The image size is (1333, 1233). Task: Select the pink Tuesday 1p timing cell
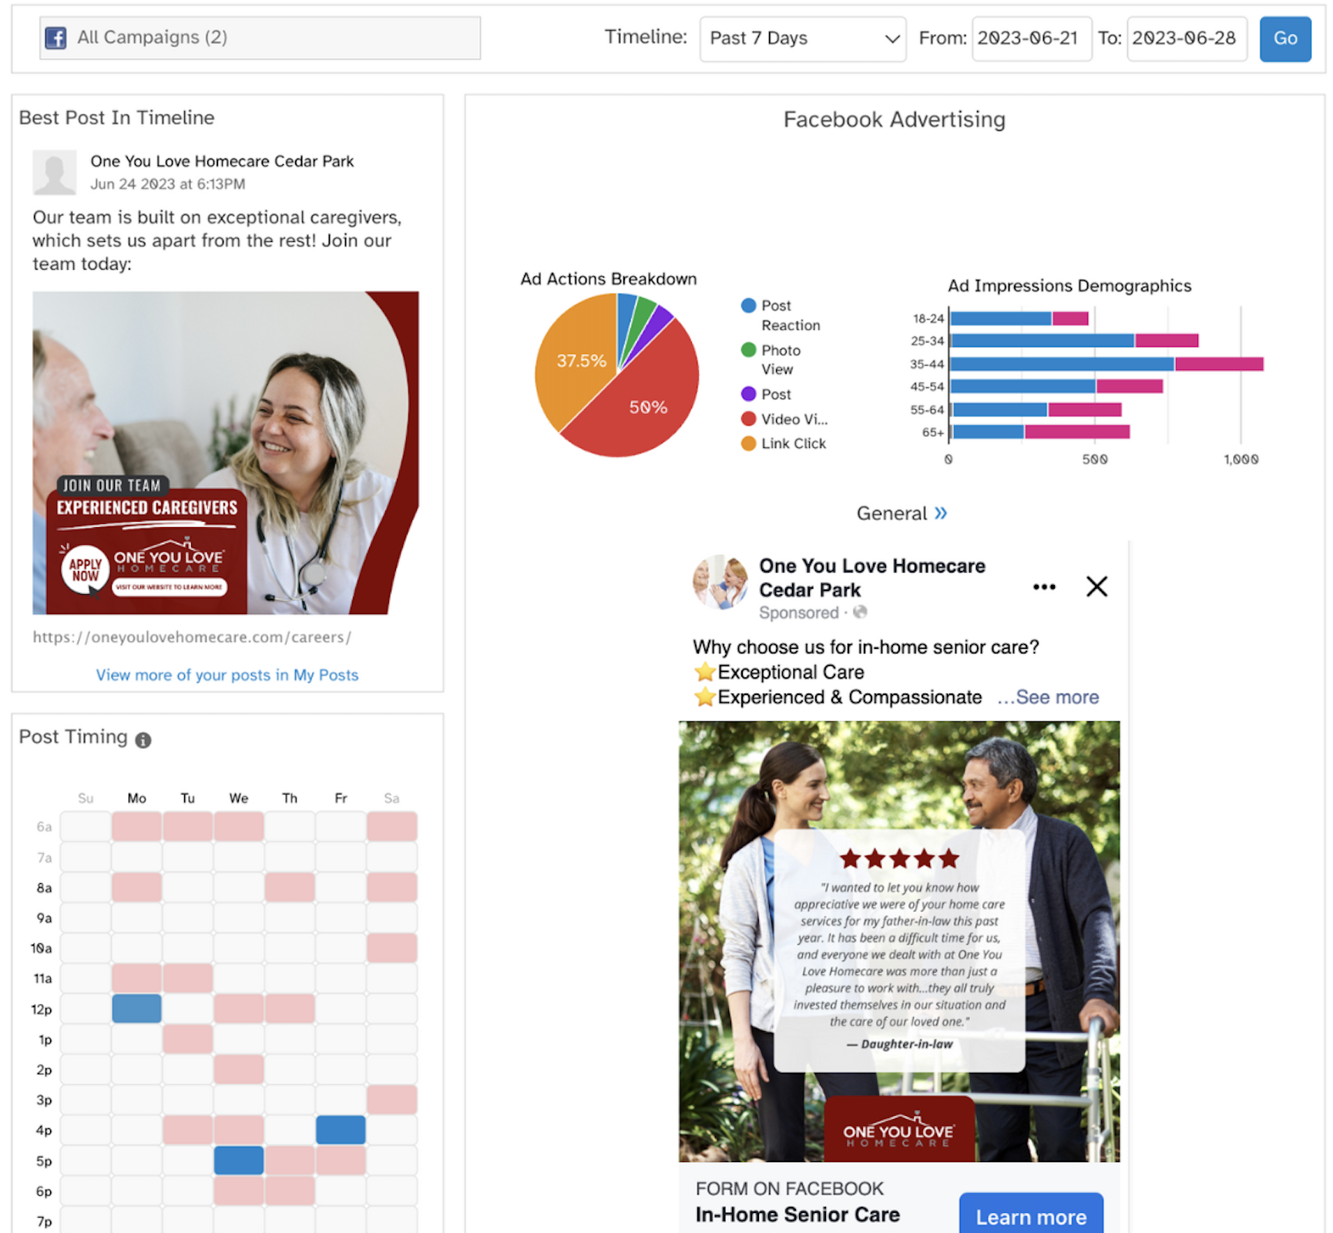pos(187,1039)
